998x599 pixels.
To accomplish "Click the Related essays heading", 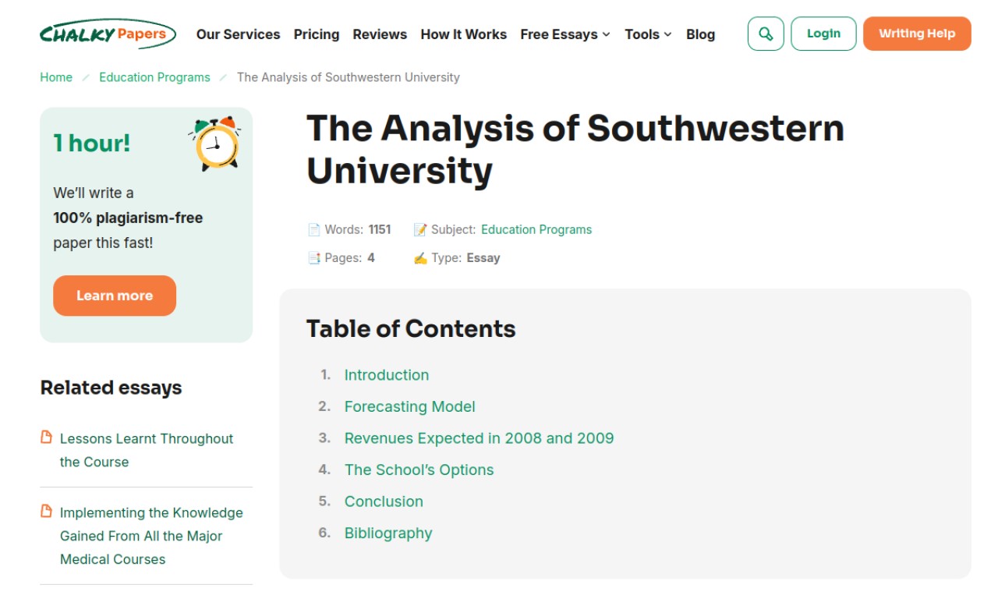I will tap(111, 388).
